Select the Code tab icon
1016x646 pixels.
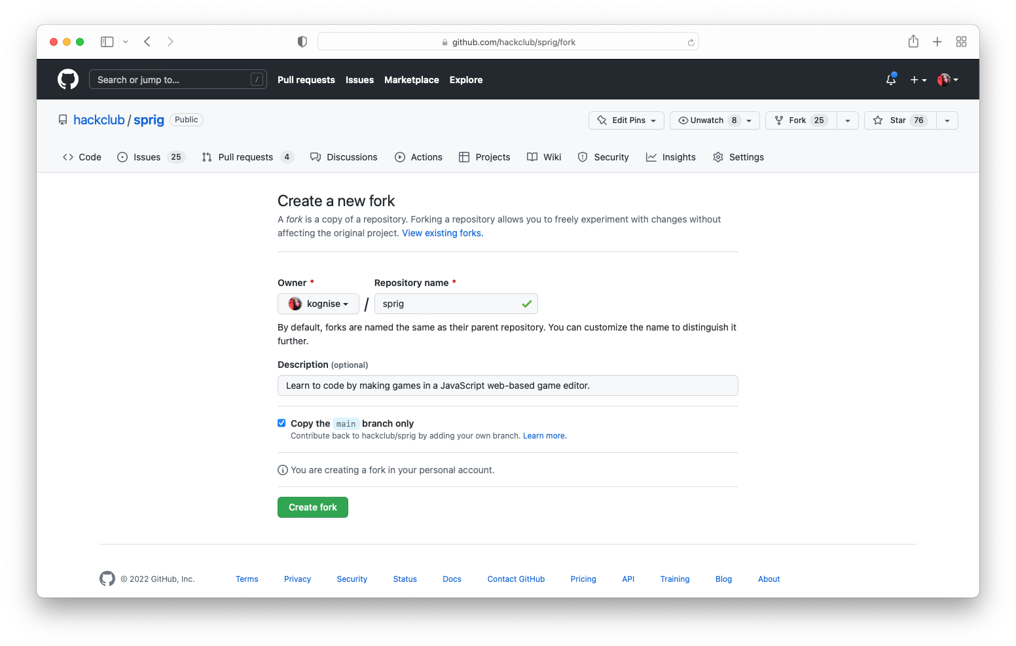67,157
